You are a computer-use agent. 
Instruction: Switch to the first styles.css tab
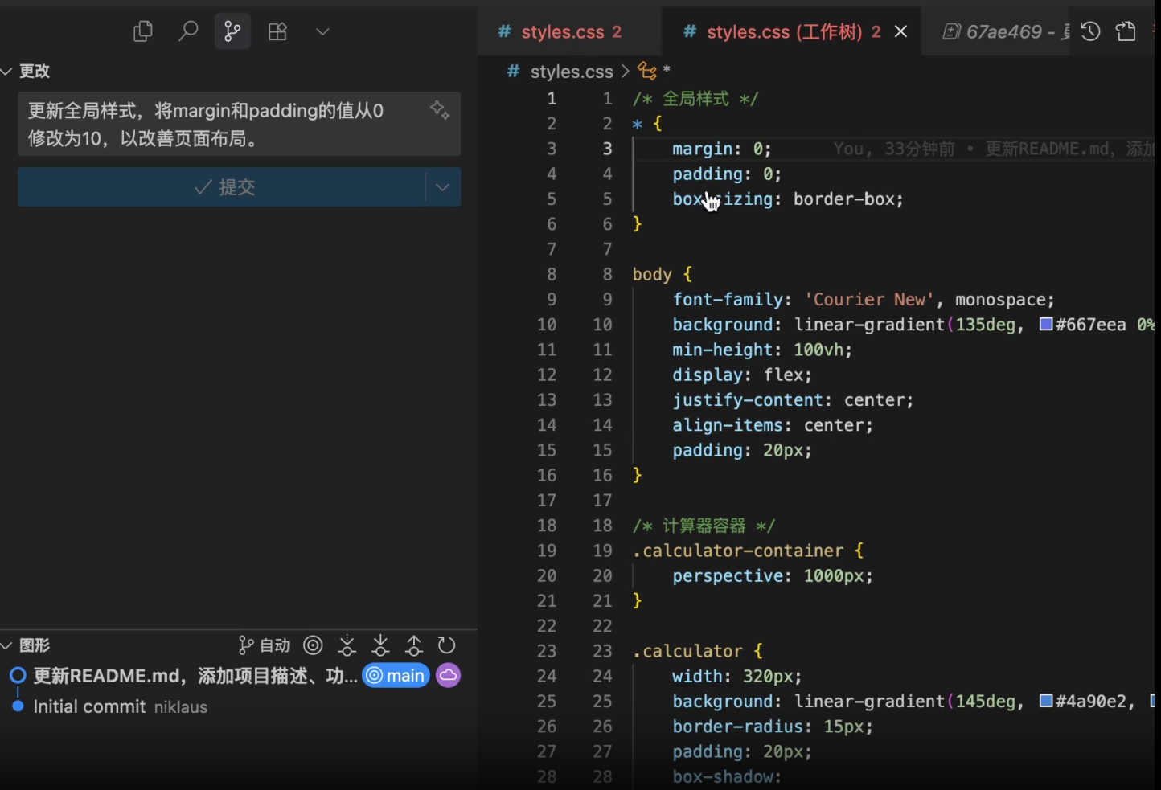point(569,31)
